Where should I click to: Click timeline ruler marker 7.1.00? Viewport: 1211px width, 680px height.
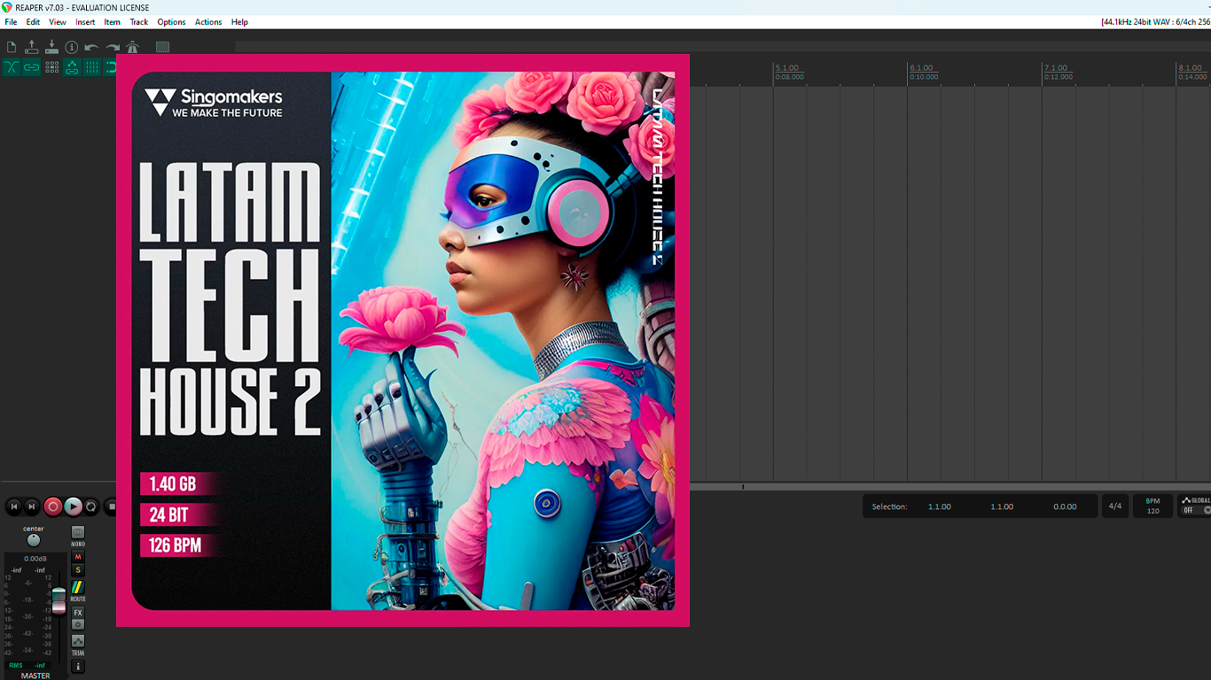[1056, 67]
